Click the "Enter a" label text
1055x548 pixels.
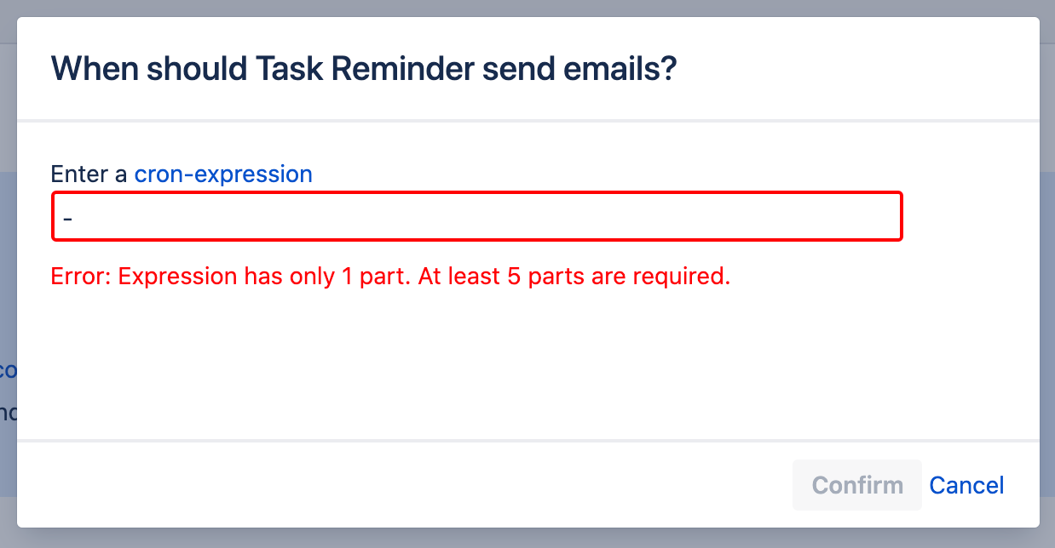(x=89, y=174)
